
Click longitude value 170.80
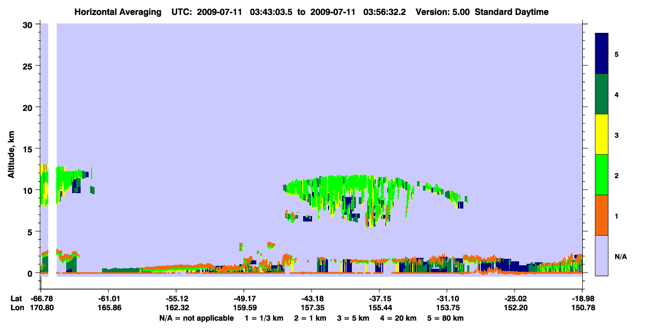point(41,308)
